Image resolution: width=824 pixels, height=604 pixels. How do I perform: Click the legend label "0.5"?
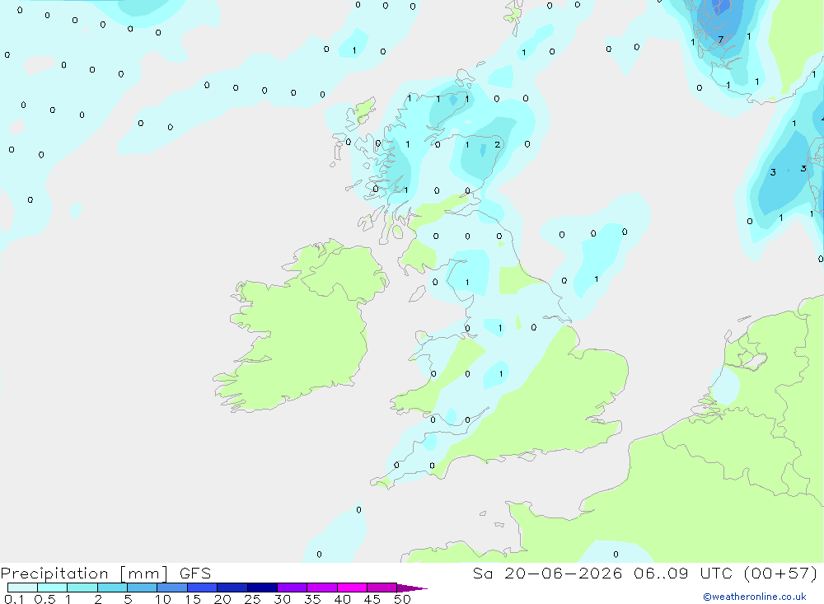click(x=44, y=599)
